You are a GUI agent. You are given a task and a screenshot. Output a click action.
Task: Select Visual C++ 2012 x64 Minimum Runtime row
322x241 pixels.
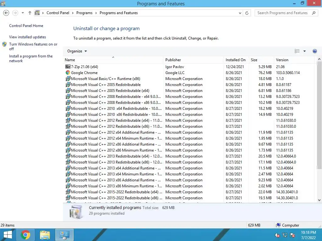coord(189,138)
